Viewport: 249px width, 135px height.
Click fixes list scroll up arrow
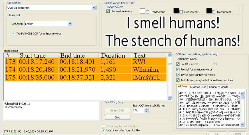[x=243, y=93]
